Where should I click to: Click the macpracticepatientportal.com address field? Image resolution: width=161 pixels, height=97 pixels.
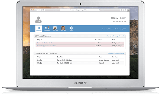tap(80, 10)
